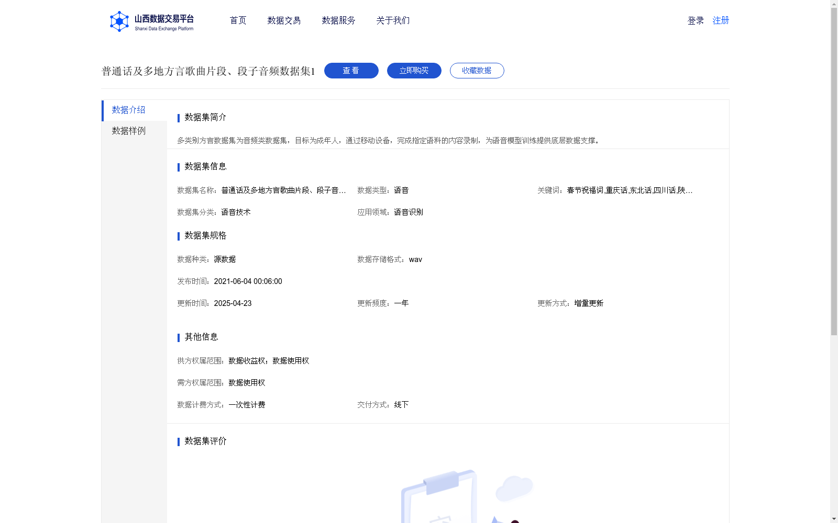This screenshot has width=838, height=523.
Task: Click the 数据种类 value 源数据
Action: 225,259
